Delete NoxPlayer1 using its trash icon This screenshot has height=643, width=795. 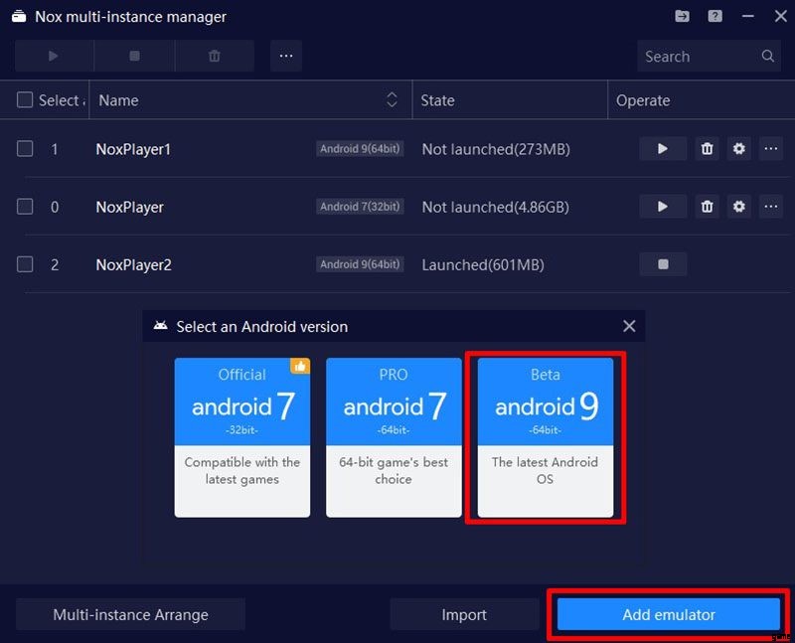point(707,149)
